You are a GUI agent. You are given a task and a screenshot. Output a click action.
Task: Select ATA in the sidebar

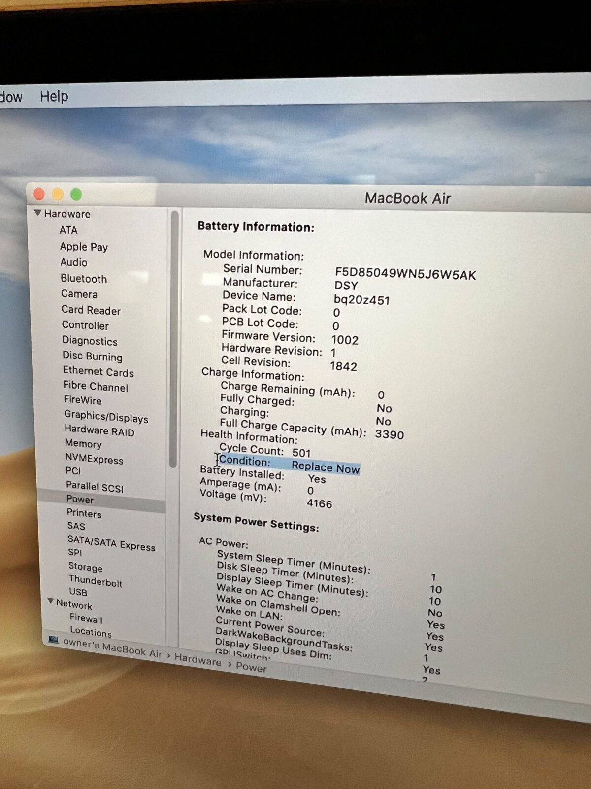coord(68,230)
